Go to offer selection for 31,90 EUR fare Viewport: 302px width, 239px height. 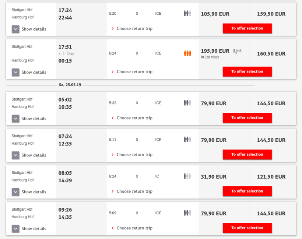coord(247,191)
